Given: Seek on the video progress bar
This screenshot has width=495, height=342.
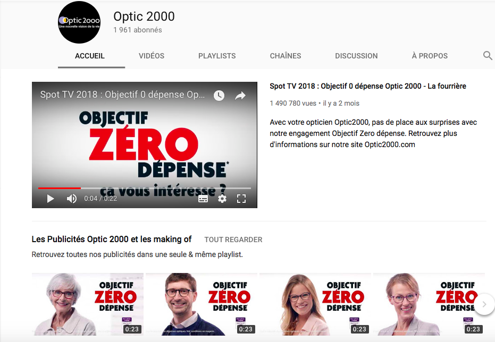Looking at the screenshot, I should tap(145, 188).
